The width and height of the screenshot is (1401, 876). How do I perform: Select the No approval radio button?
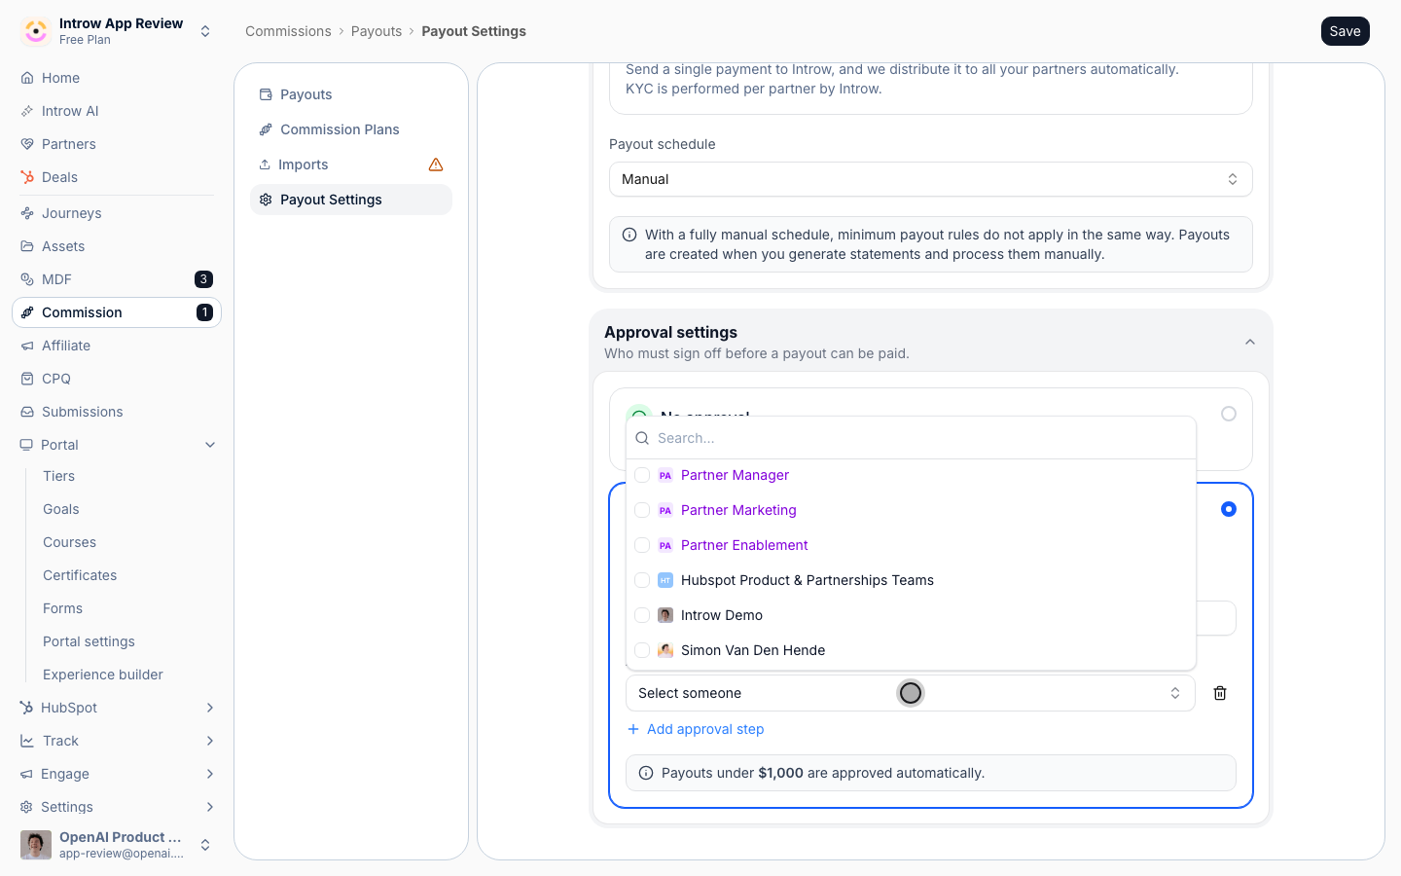(x=1229, y=414)
